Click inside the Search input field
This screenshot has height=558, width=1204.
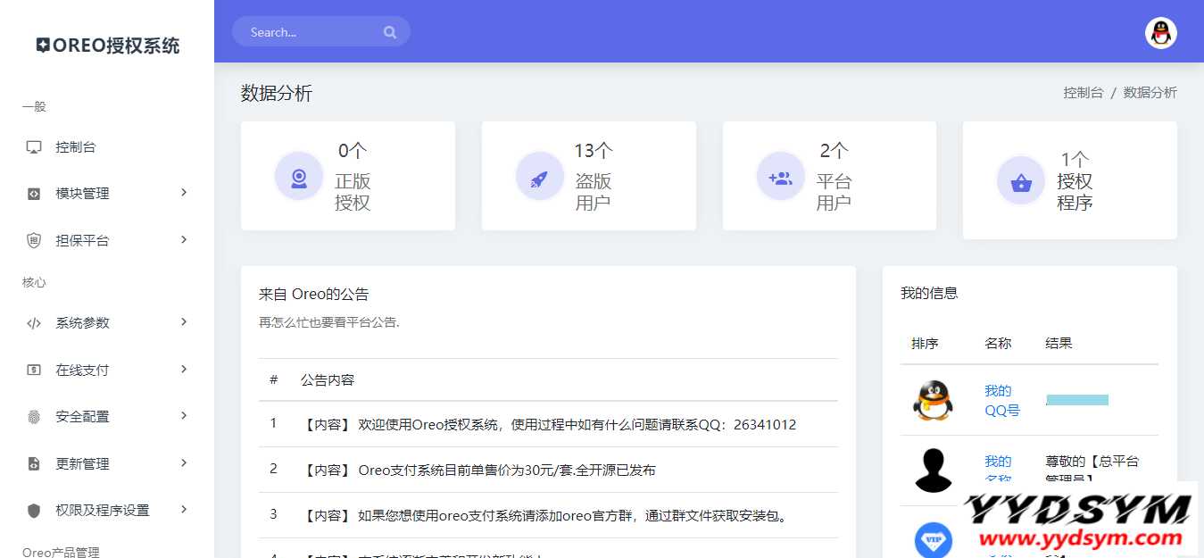pos(308,32)
